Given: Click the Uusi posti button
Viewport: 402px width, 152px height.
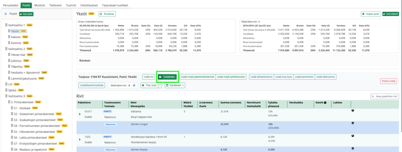Looking at the screenshot, I should click(x=26, y=14).
